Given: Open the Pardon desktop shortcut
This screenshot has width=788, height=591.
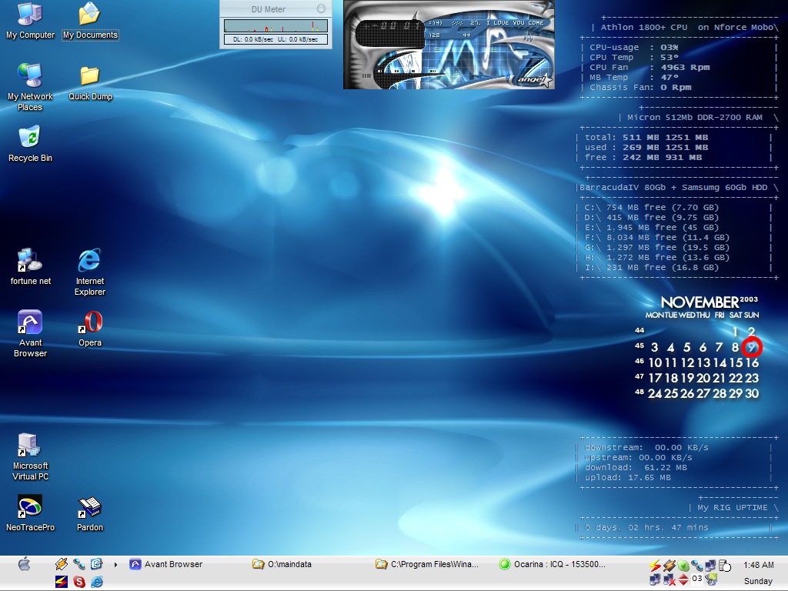Looking at the screenshot, I should (x=90, y=507).
